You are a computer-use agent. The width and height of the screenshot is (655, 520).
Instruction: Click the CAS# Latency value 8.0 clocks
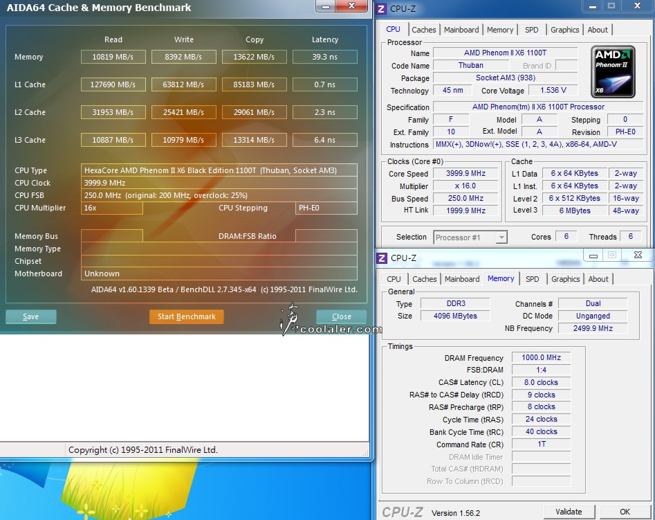point(541,382)
